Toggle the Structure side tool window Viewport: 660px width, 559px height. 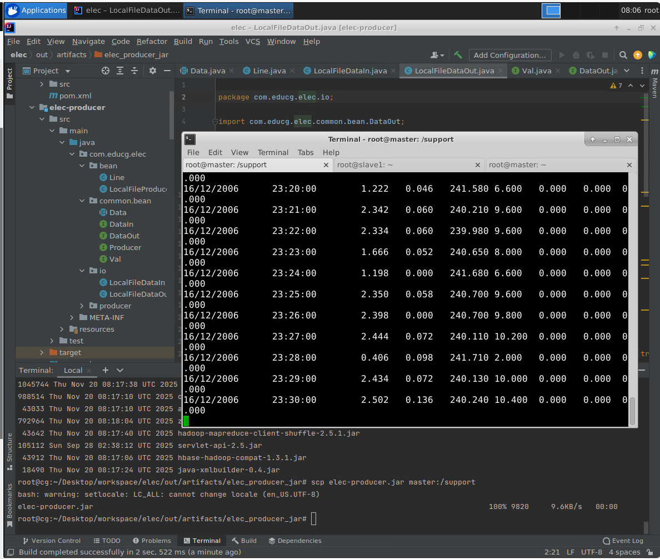click(9, 451)
